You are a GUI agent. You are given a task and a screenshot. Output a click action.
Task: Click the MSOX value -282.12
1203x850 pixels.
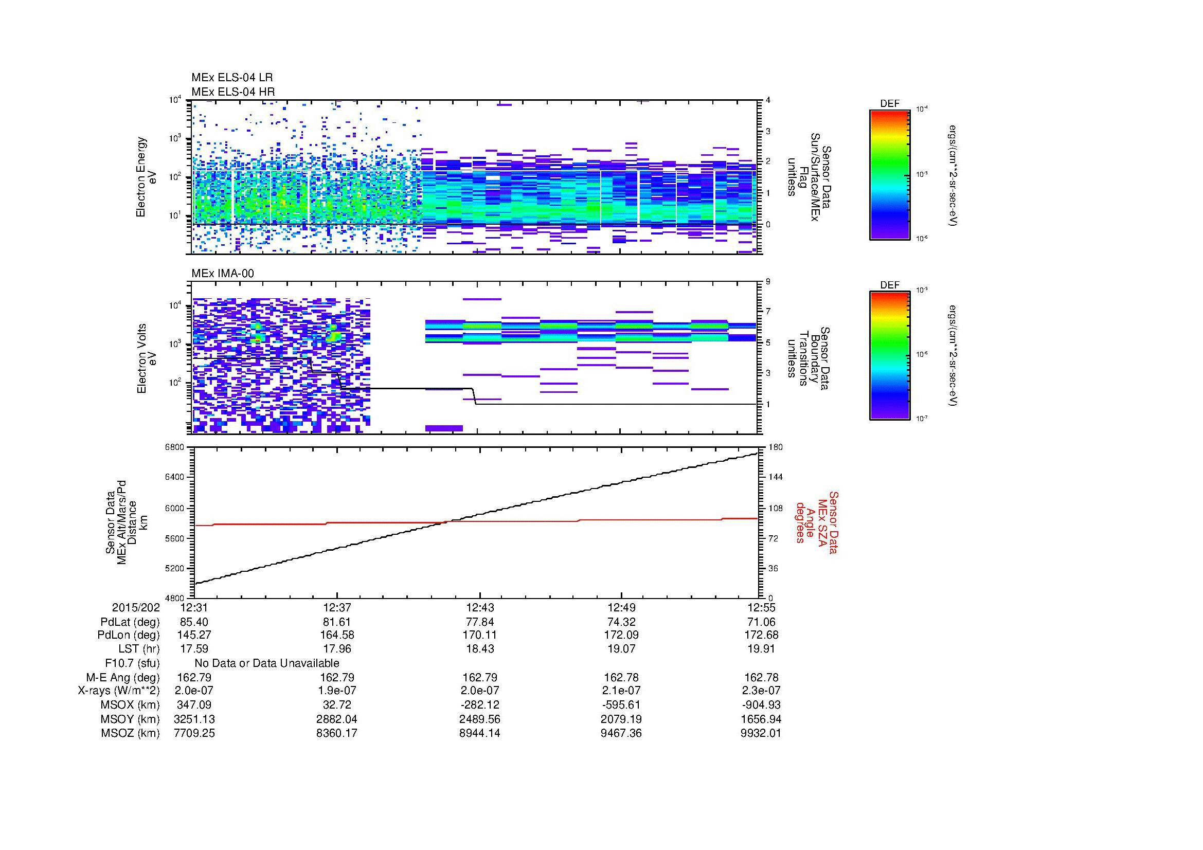point(480,705)
